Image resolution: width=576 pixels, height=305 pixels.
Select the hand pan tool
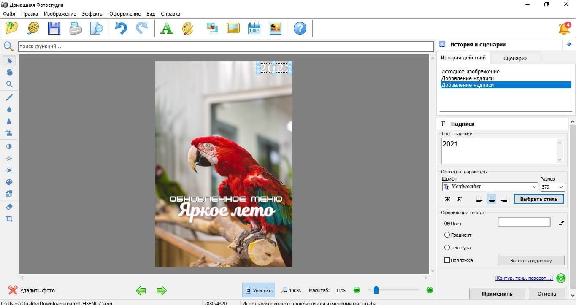coord(9,72)
